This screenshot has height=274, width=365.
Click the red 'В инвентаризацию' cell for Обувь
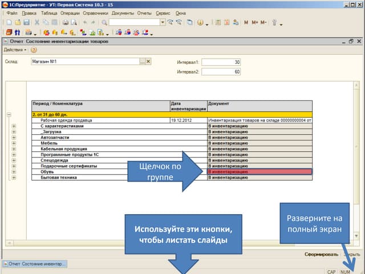(x=259, y=172)
